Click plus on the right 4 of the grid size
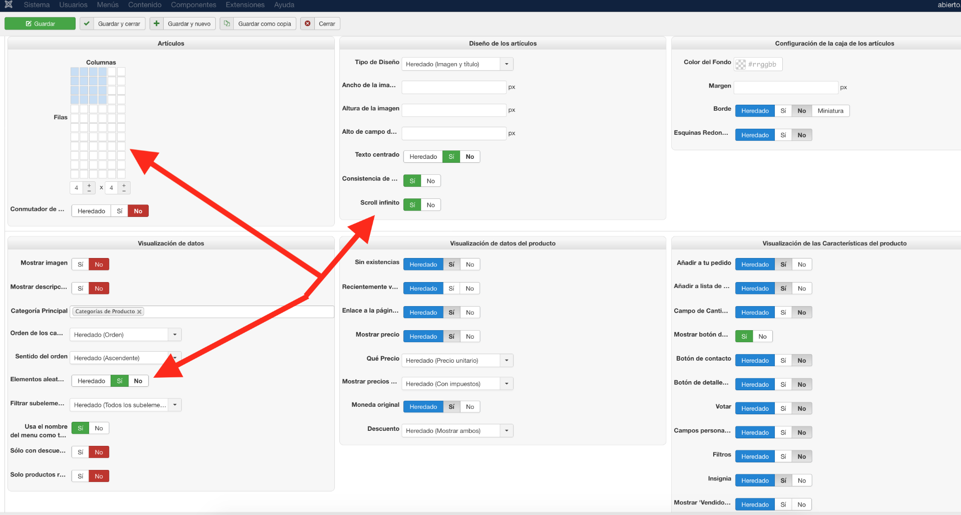Image resolution: width=961 pixels, height=515 pixels. 124,185
